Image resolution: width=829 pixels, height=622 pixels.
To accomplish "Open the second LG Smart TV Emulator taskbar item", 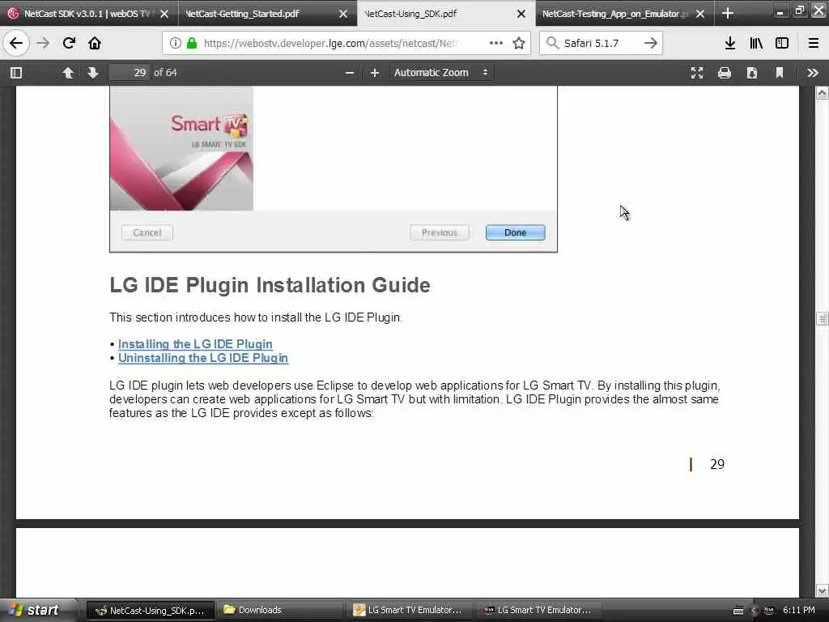I will click(540, 611).
